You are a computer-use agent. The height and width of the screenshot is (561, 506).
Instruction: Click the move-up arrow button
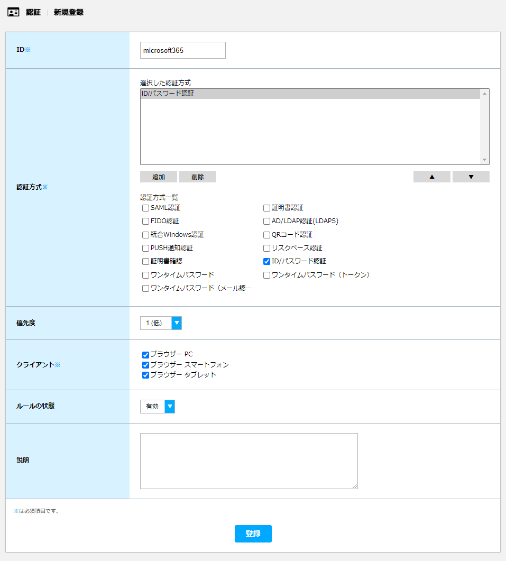431,177
